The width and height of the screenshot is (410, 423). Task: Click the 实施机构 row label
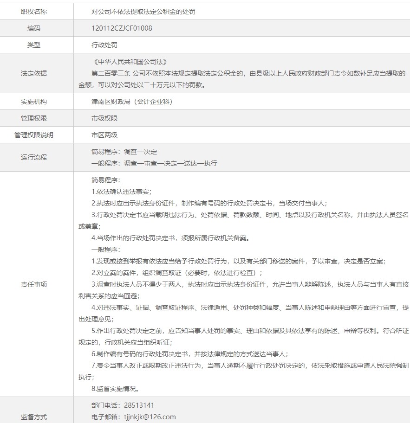coord(34,102)
